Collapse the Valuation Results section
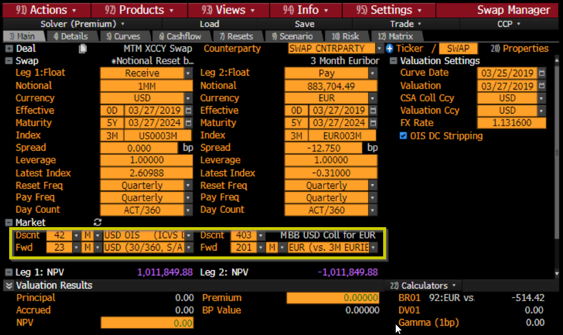The height and width of the screenshot is (335, 563). point(9,286)
